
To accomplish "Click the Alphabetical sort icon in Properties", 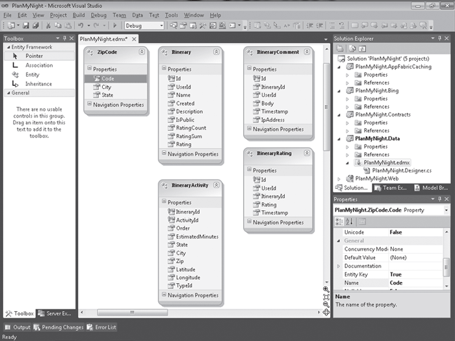I will point(350,222).
